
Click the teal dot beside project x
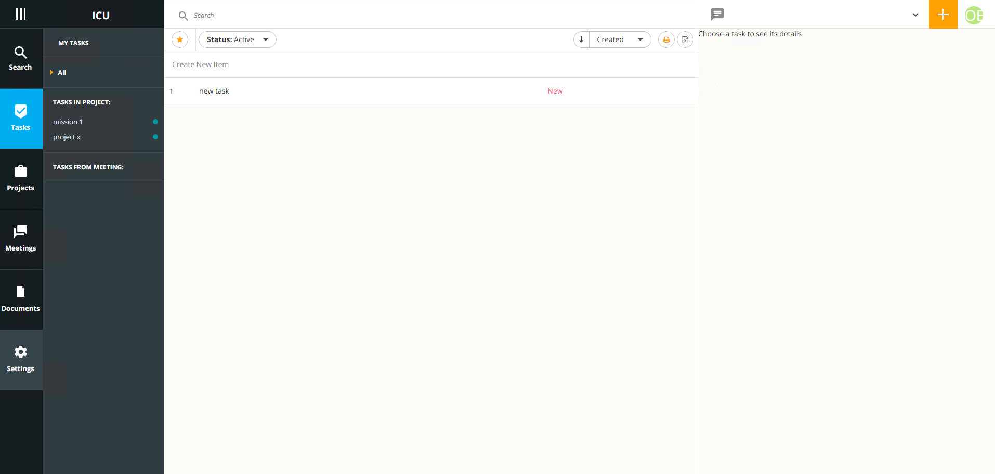(155, 137)
